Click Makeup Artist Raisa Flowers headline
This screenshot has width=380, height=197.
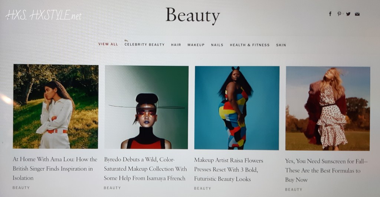229,170
